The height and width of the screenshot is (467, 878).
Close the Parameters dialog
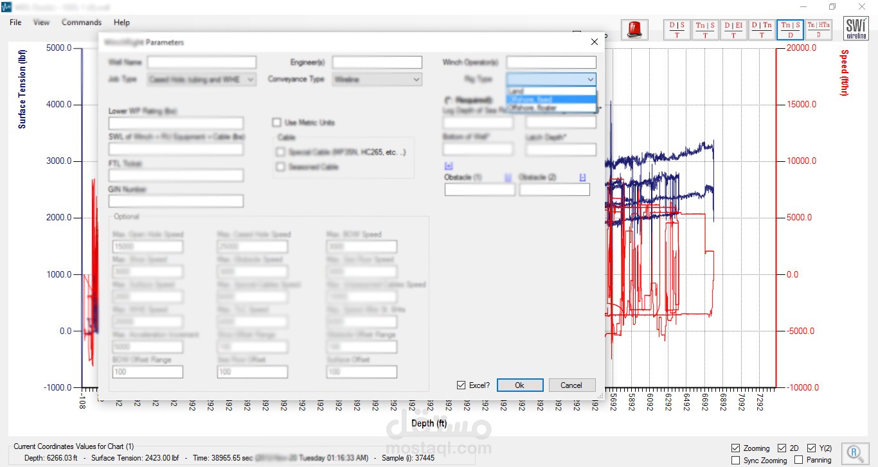(x=594, y=42)
